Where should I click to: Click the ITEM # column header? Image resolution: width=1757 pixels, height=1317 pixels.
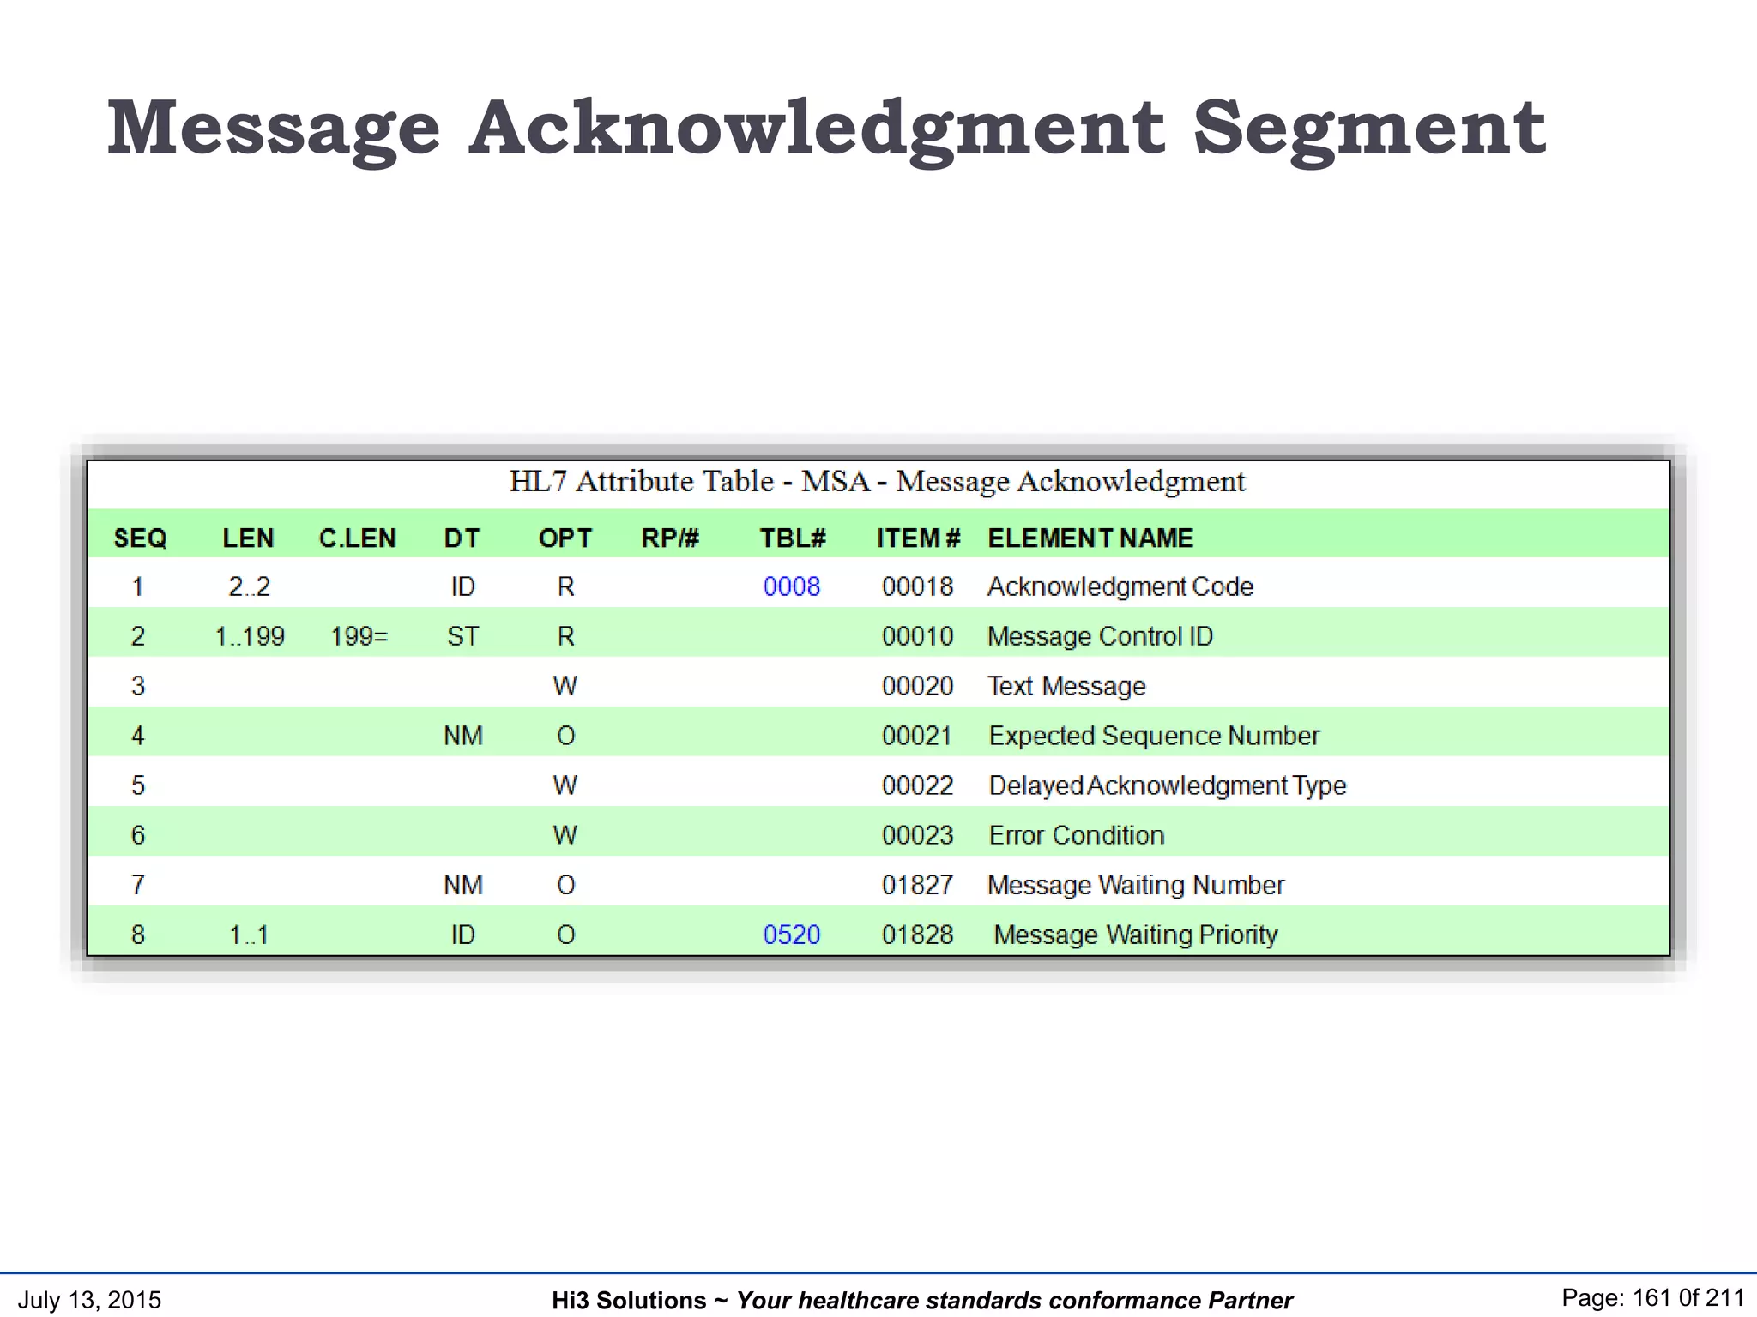pos(918,538)
